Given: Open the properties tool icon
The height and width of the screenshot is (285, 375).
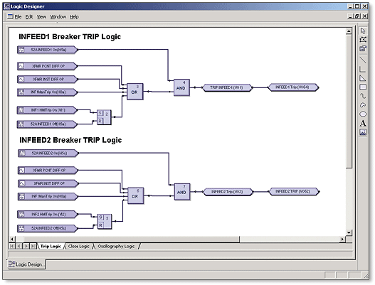Looking at the screenshot, I should 363,48.
